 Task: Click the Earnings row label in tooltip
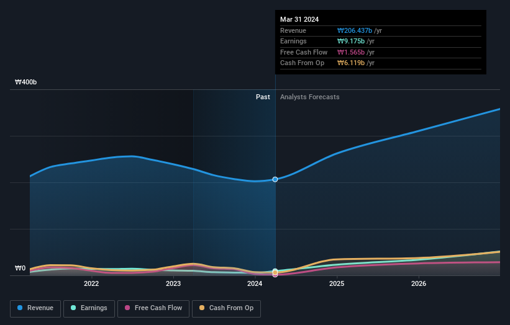[x=293, y=41]
